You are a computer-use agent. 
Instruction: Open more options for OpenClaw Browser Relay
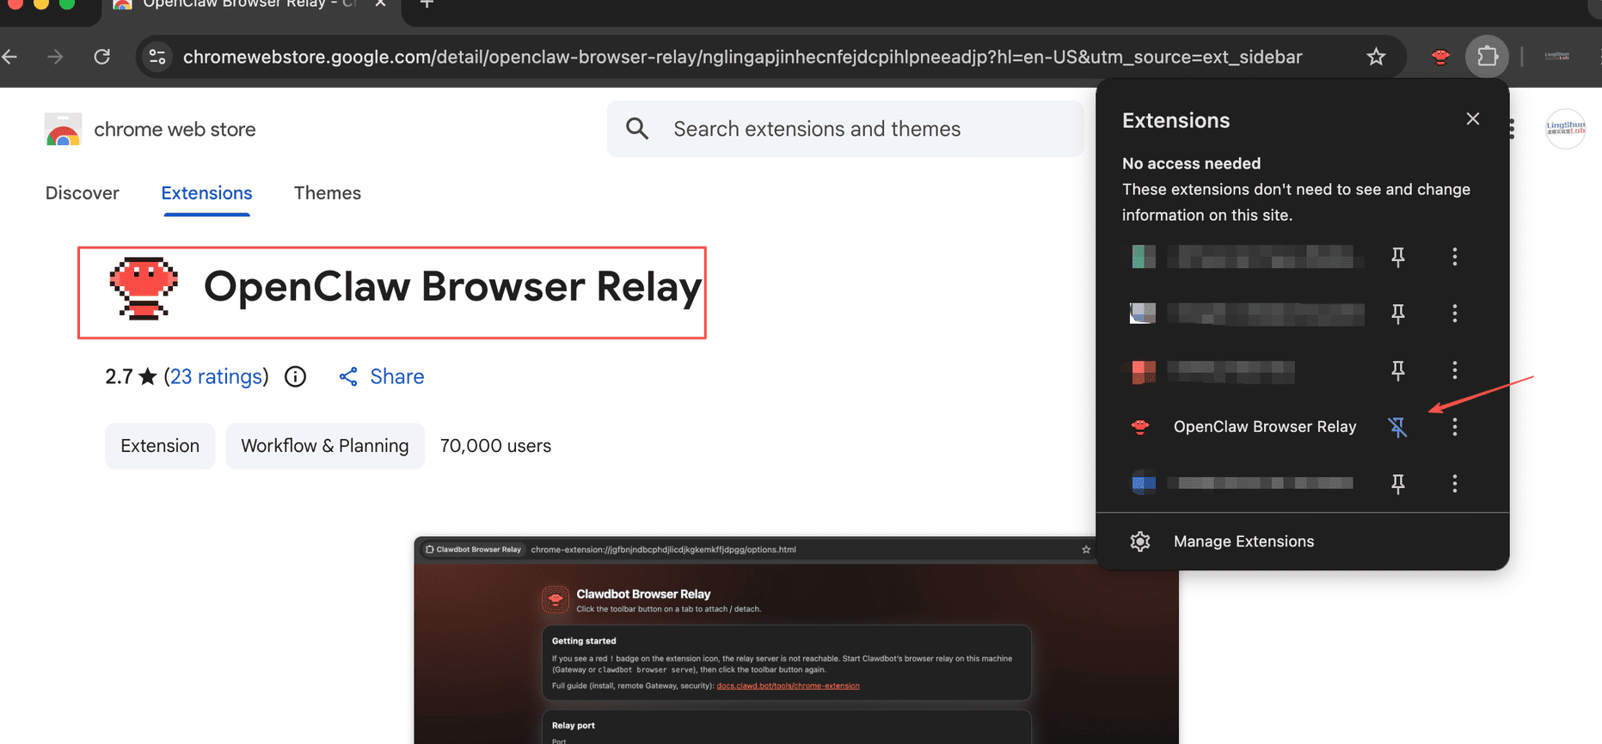point(1454,427)
